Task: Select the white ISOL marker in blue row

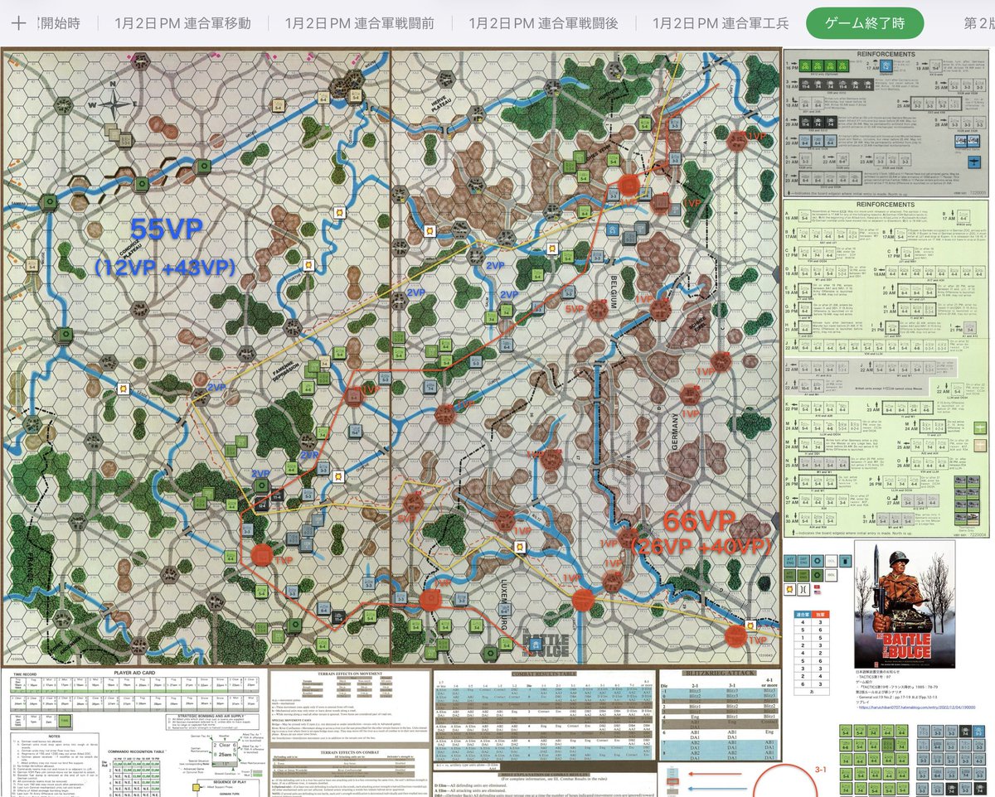Action: click(x=832, y=561)
